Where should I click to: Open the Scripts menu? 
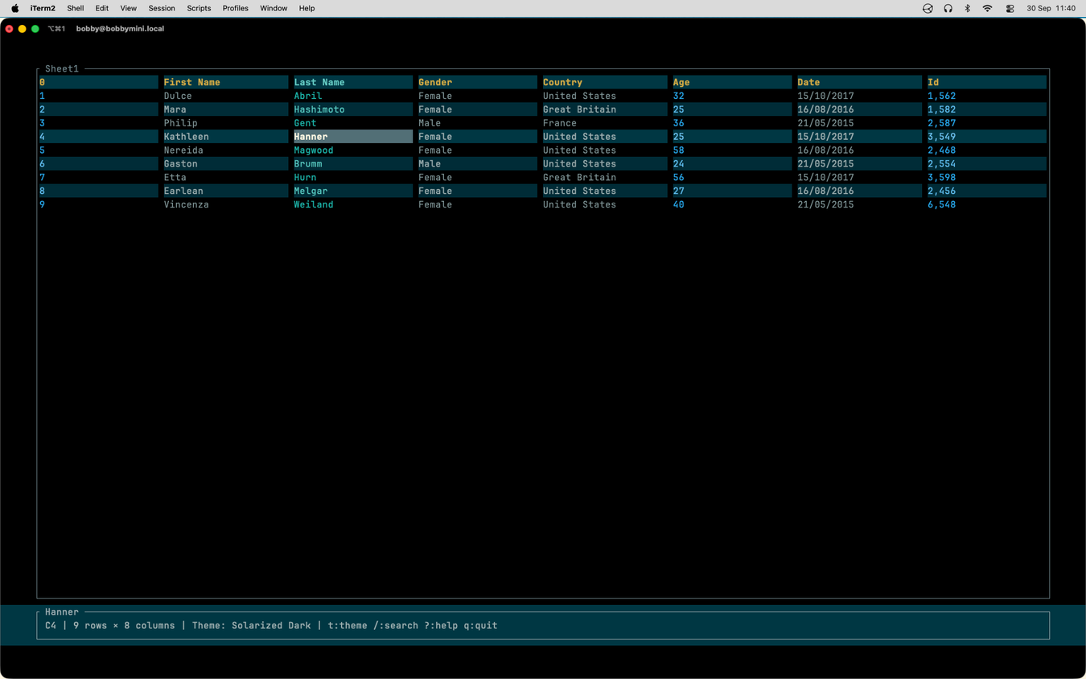199,8
